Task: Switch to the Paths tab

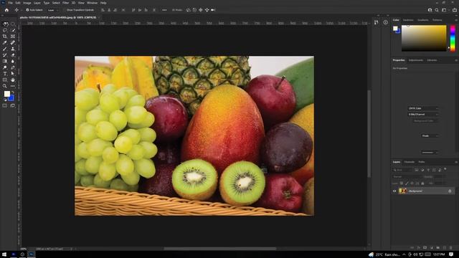Action: click(422, 162)
